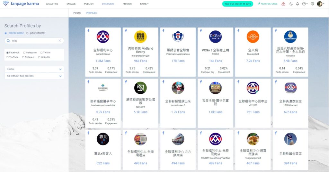Open the notifications bell
Screen dimensions: 329x172
pyautogui.click(x=298, y=4)
